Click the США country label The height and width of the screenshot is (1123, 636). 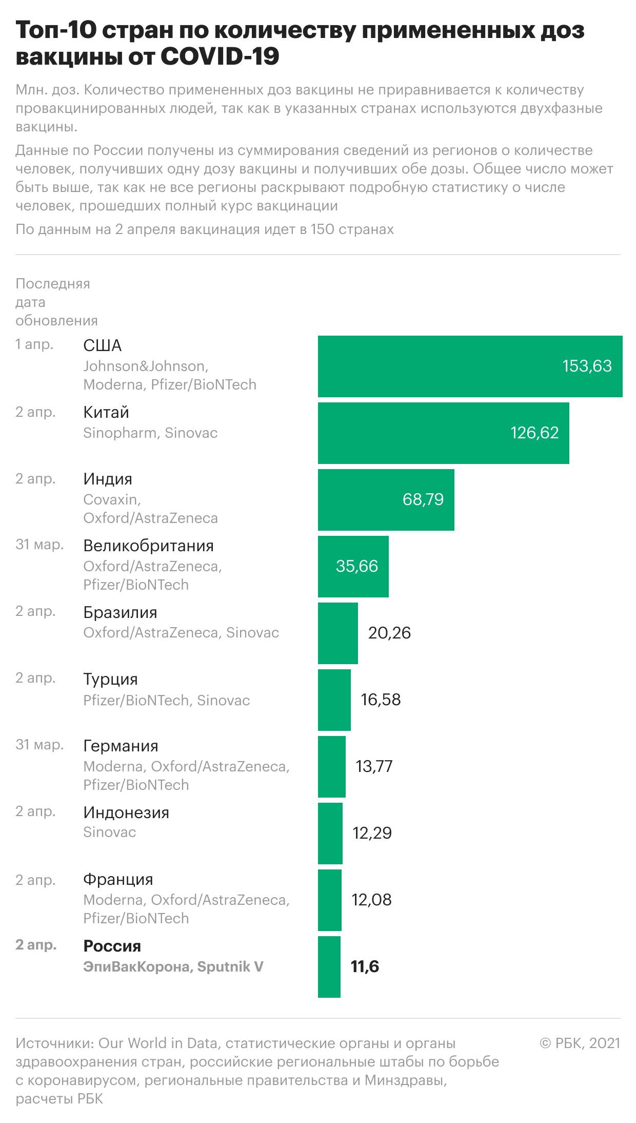(x=103, y=345)
